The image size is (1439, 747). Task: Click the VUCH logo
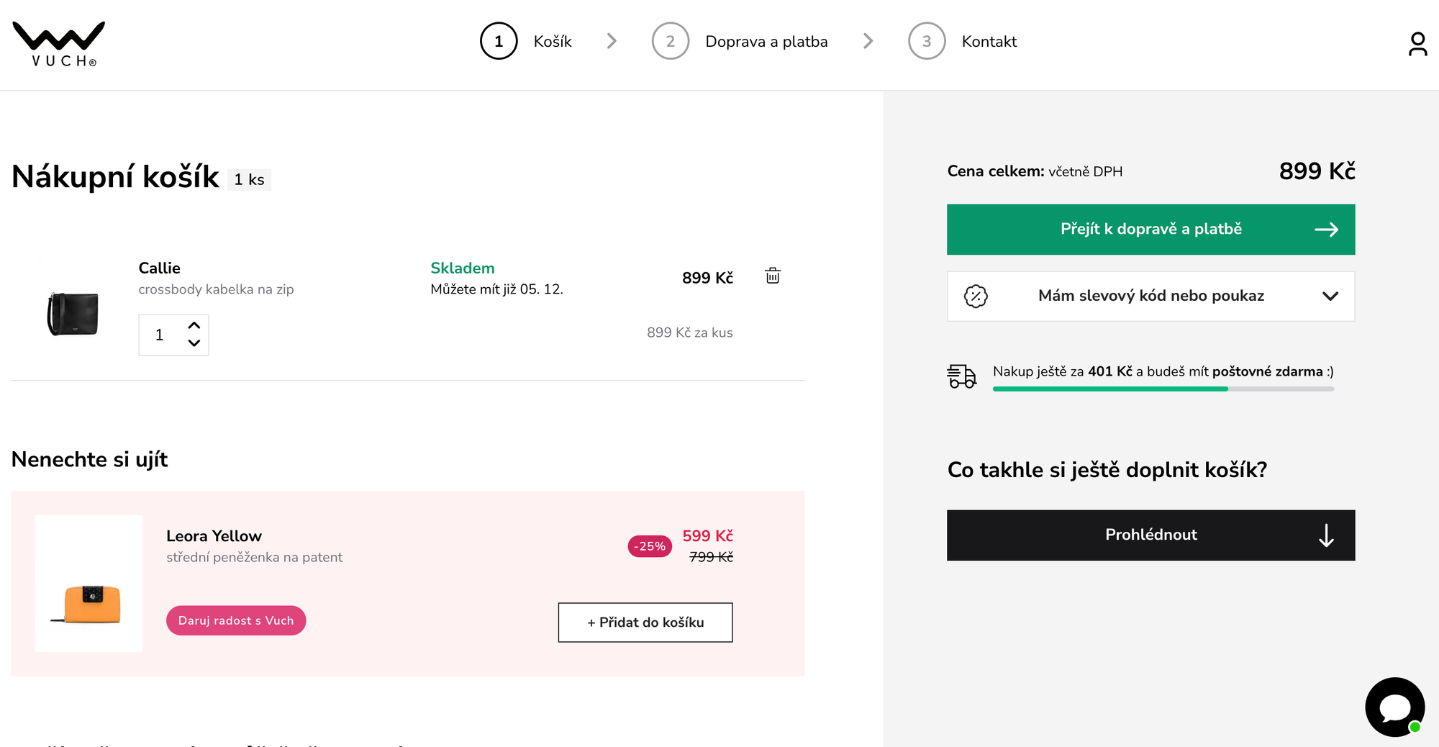(58, 43)
